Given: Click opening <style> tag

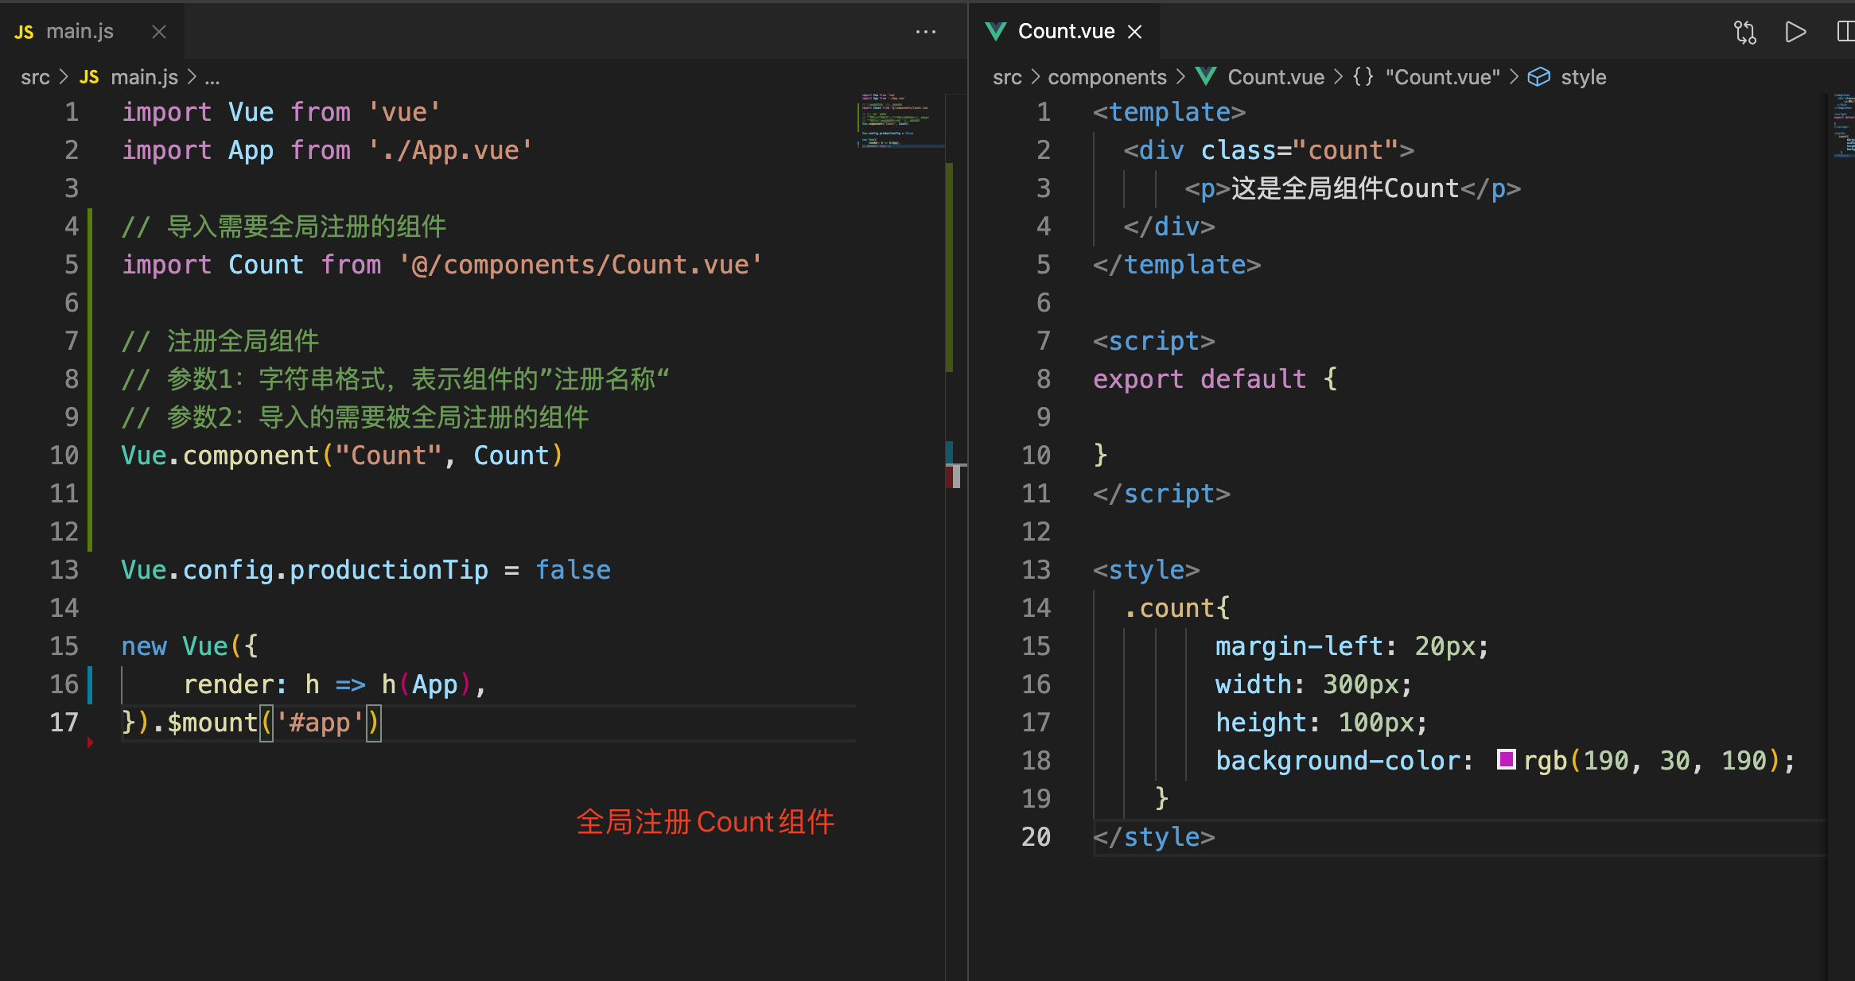Looking at the screenshot, I should pyautogui.click(x=1146, y=570).
